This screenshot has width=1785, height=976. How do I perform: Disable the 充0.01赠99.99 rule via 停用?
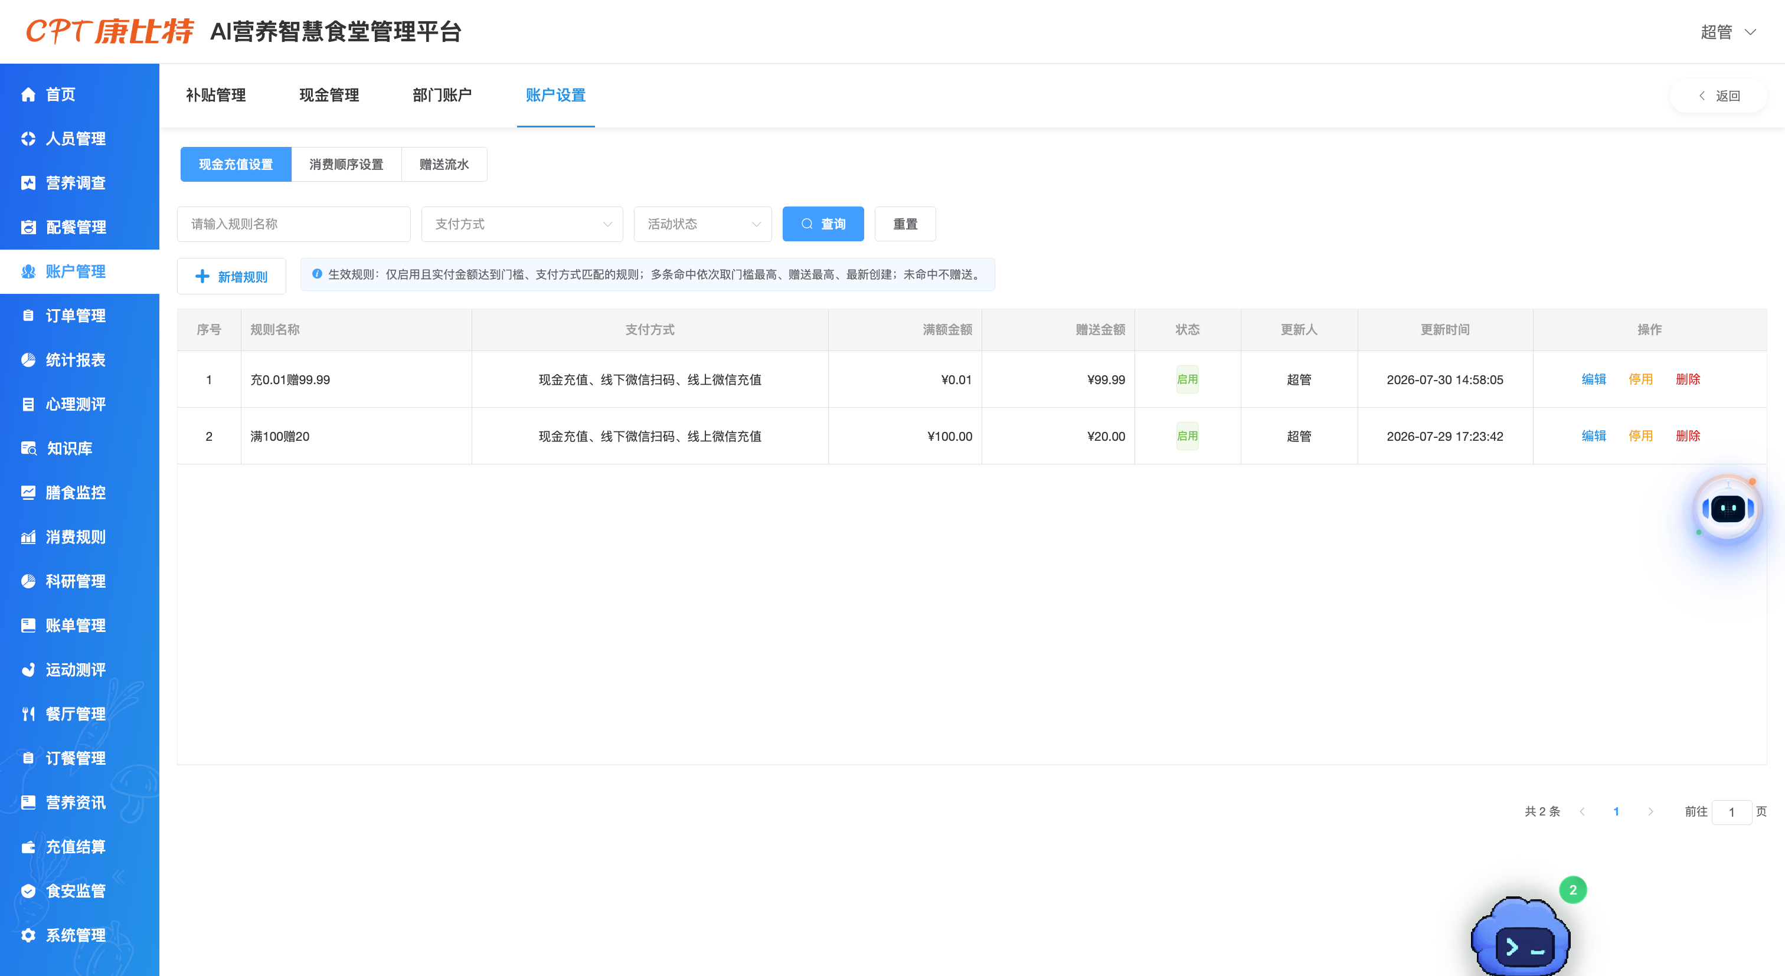click(x=1640, y=379)
